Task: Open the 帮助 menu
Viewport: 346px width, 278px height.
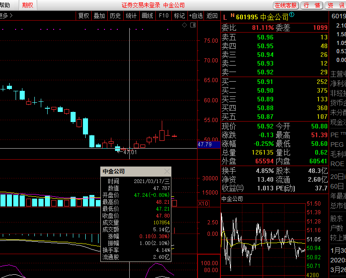Action: 5,5
